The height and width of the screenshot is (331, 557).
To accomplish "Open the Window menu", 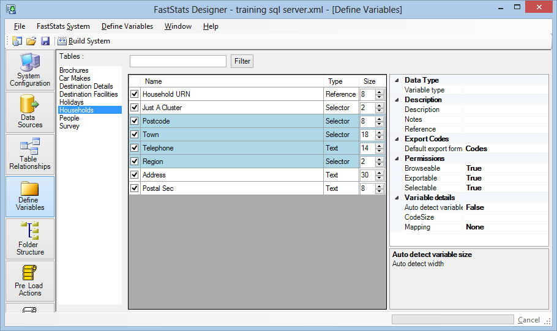I will pos(178,26).
